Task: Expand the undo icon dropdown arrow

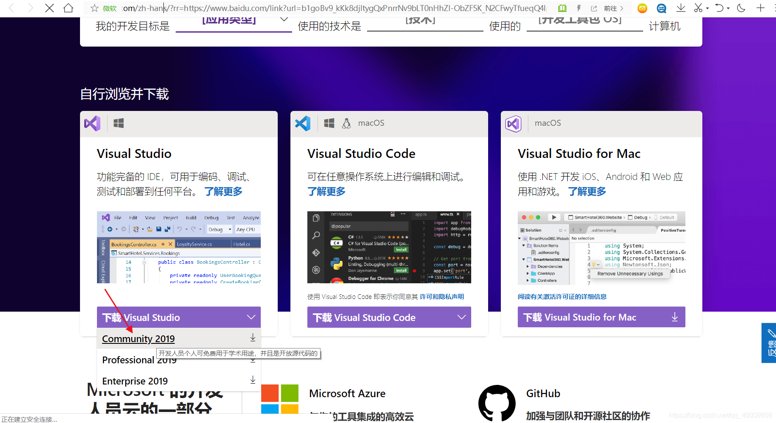Action: click(728, 8)
